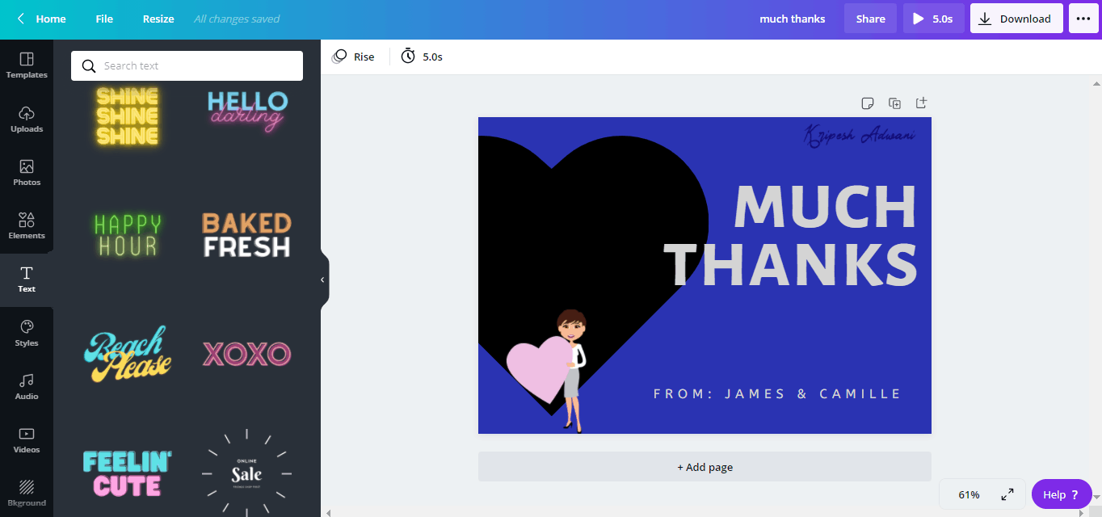Click the duplicate page icon
The width and height of the screenshot is (1102, 517).
894,103
